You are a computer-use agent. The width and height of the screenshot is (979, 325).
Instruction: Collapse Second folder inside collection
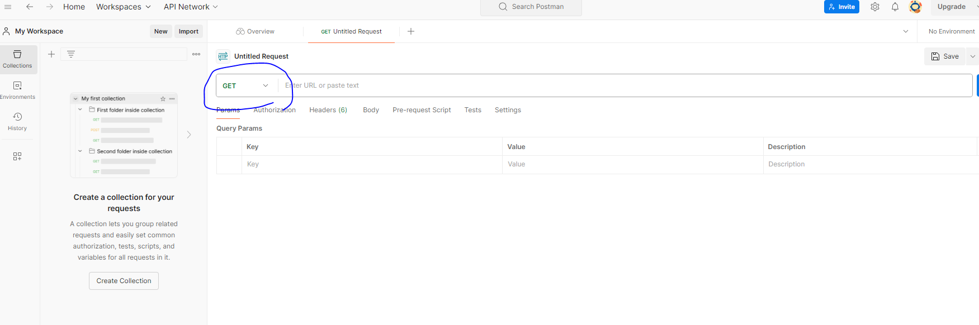[x=80, y=151]
